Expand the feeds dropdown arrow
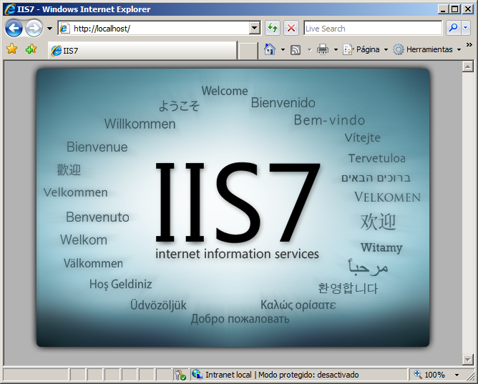This screenshot has width=478, height=384. 309,49
